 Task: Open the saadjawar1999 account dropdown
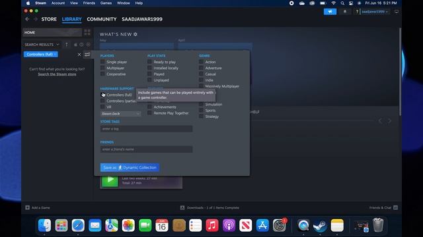coord(375,12)
